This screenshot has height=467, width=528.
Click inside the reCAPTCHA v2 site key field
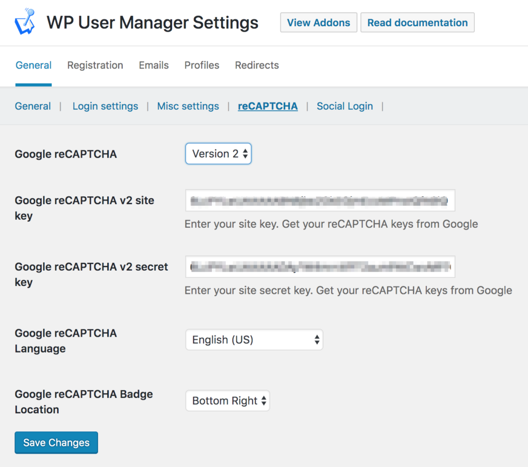click(320, 201)
